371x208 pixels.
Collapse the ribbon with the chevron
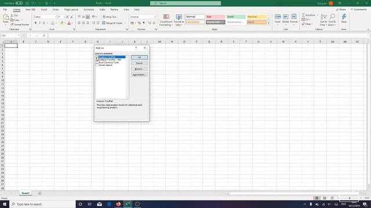[368, 29]
